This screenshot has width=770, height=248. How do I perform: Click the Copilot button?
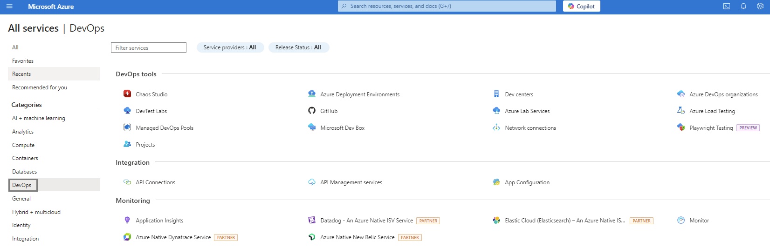point(581,6)
